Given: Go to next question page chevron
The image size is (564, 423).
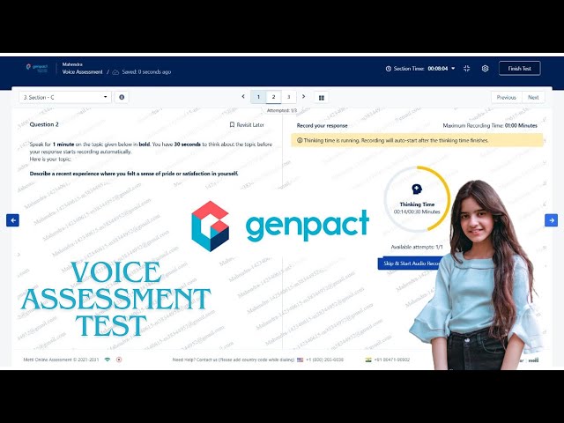Looking at the screenshot, I should coord(303,97).
